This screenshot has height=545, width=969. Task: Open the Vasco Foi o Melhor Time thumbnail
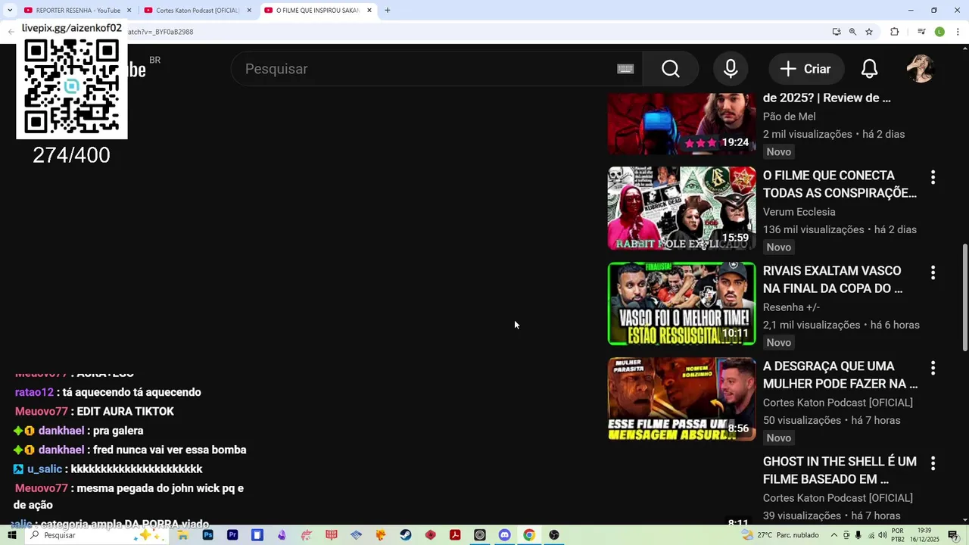681,304
